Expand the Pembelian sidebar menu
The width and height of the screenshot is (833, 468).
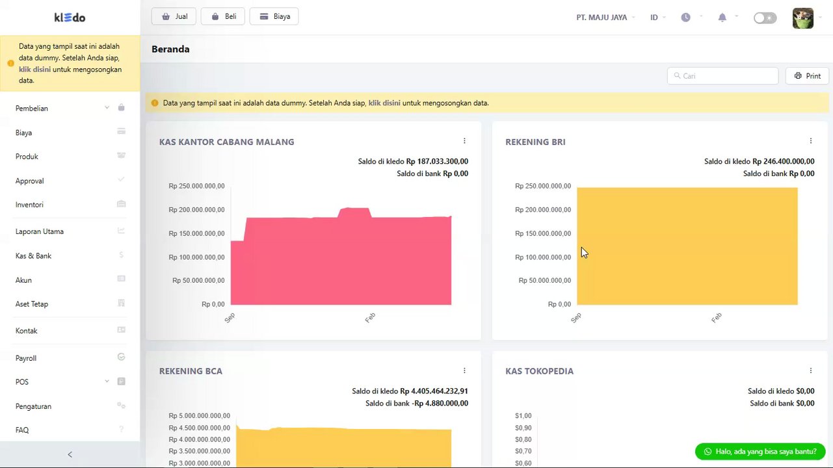pos(70,108)
